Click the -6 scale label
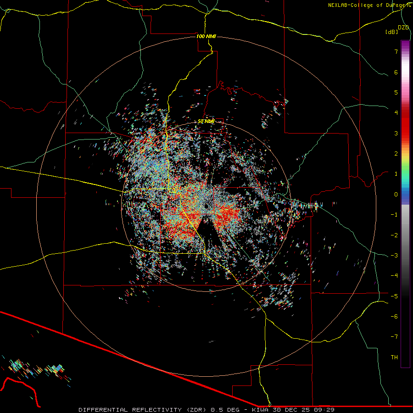 [x=394, y=317]
